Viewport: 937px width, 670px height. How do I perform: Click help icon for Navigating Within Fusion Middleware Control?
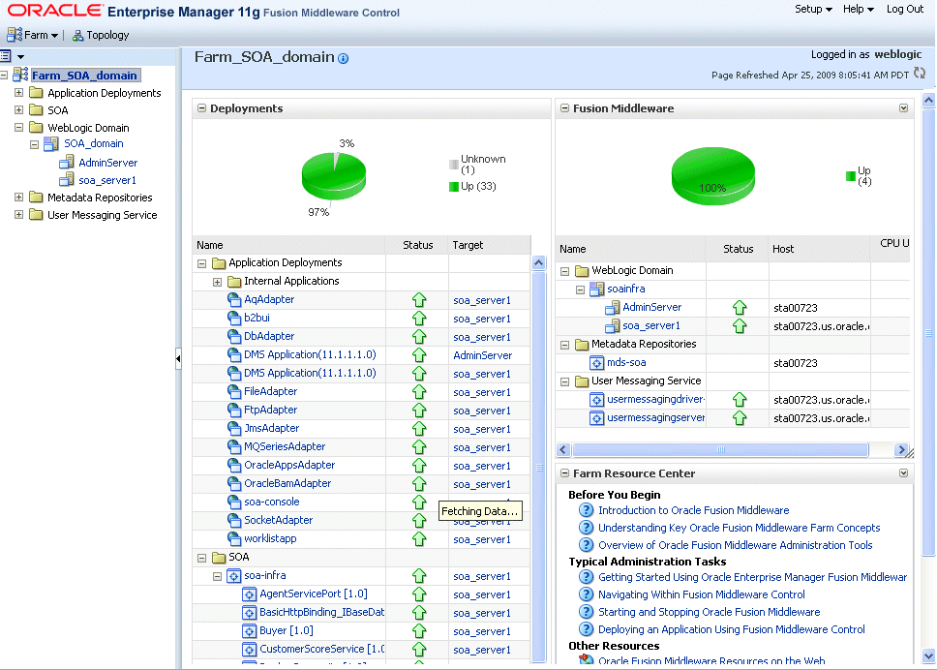point(587,594)
